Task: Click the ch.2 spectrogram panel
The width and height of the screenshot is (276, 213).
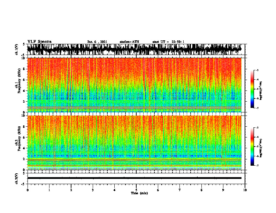Action: pos(134,143)
